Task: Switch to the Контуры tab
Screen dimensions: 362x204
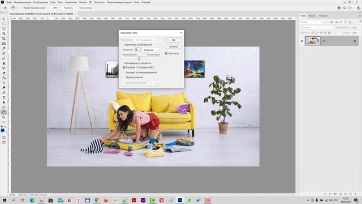Action: [x=323, y=16]
